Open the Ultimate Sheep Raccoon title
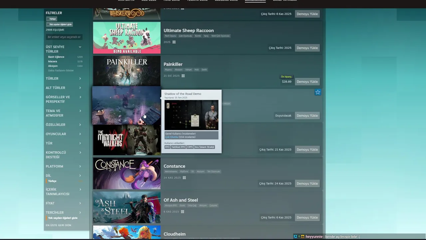 tap(189, 31)
